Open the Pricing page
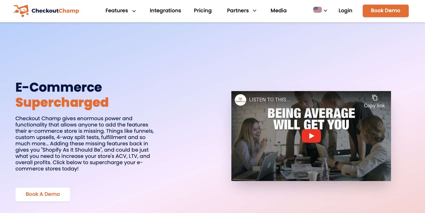The width and height of the screenshot is (425, 213). [x=203, y=11]
